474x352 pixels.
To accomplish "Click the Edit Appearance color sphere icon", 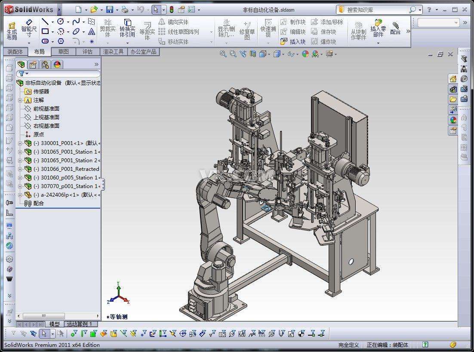I will 305,54.
